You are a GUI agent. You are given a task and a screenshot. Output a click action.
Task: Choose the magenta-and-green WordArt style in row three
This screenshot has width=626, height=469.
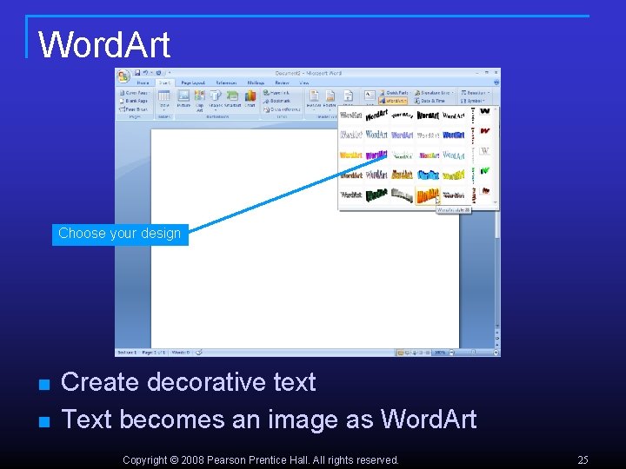click(429, 155)
